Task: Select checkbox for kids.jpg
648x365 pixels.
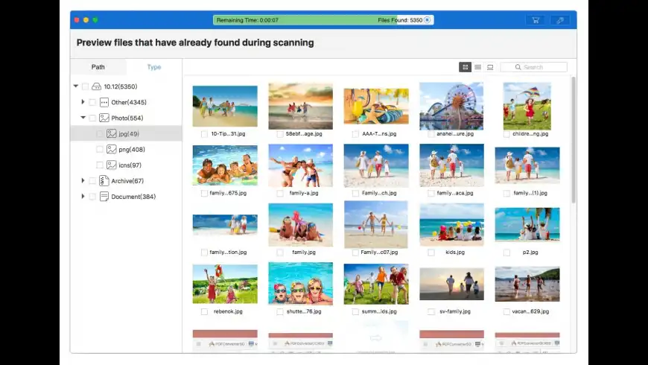Action: [431, 253]
